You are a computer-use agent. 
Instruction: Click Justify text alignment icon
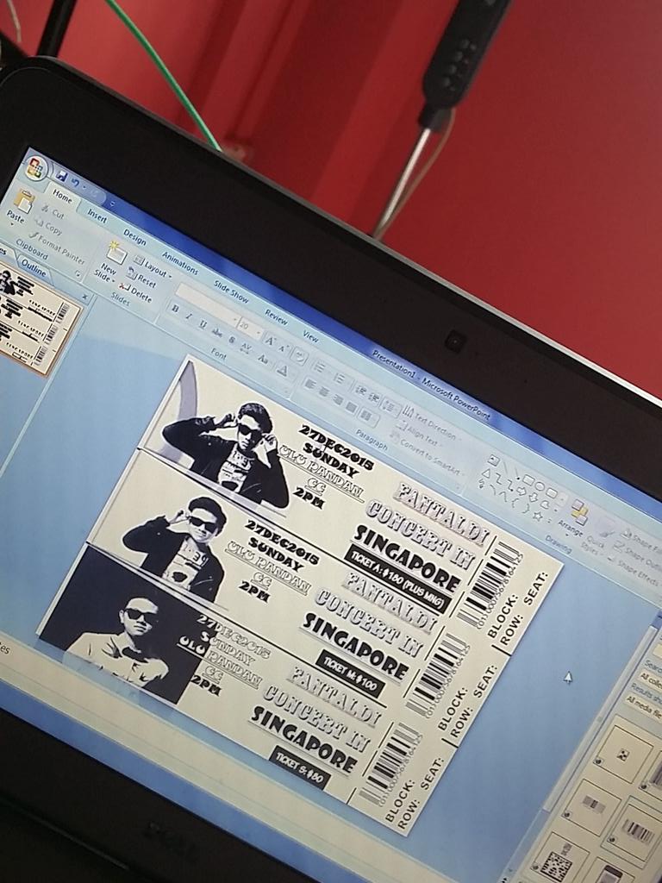(351, 407)
